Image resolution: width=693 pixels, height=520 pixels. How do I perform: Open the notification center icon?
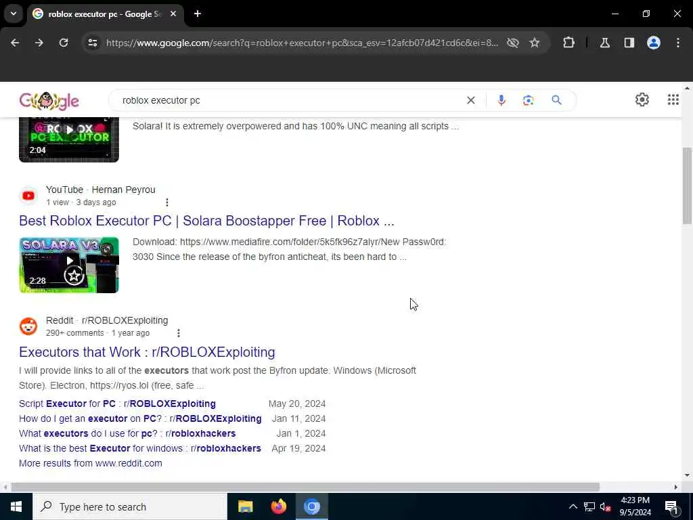point(671,506)
